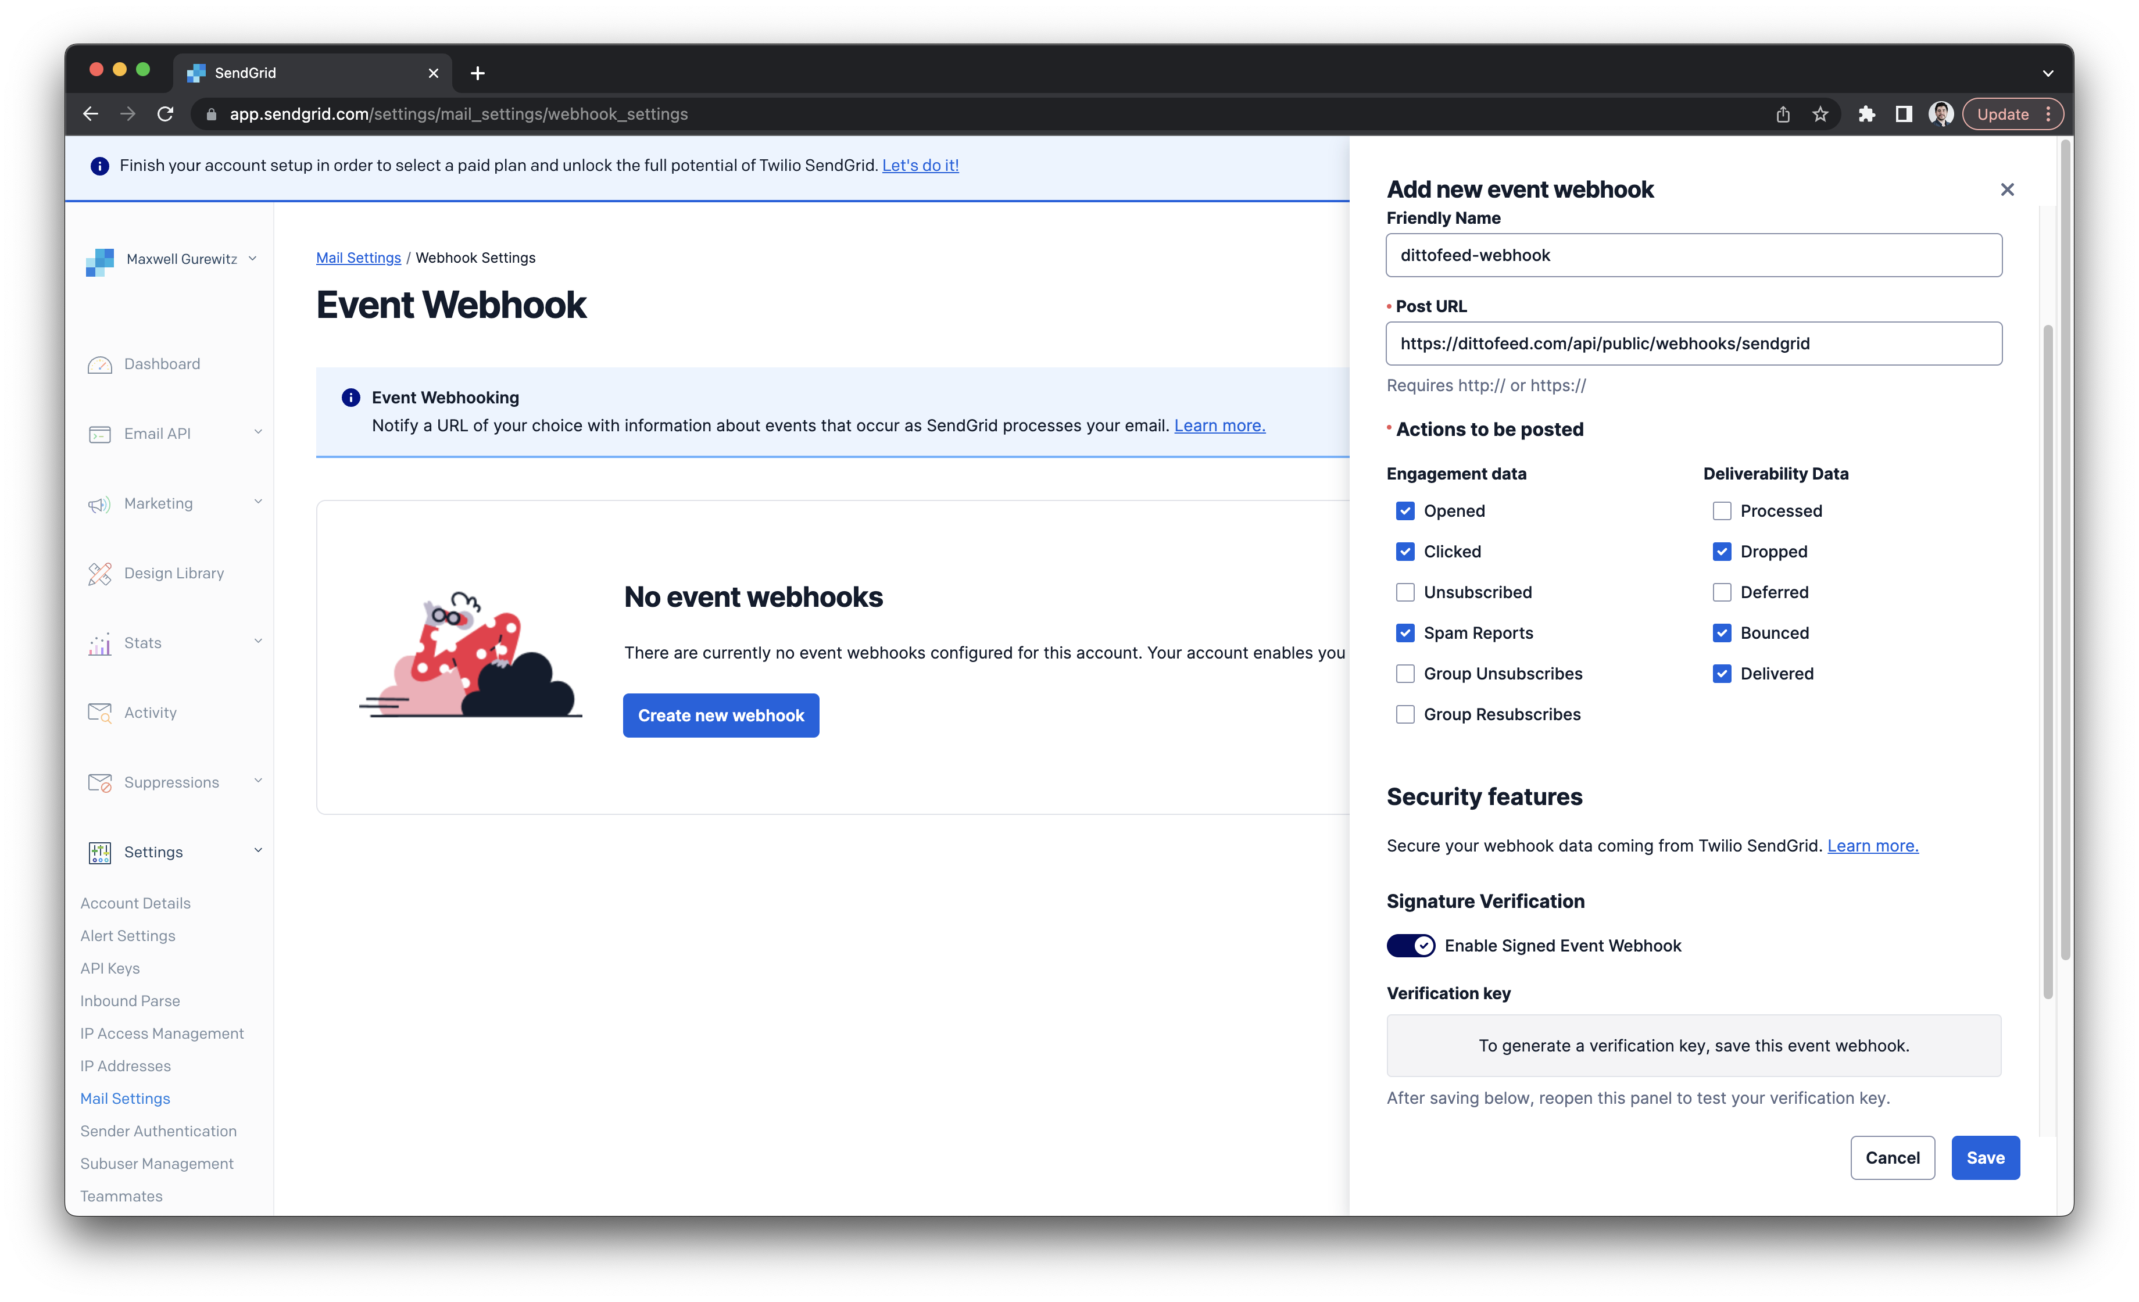Click the Let's do it! link
2139x1302 pixels.
coord(920,166)
